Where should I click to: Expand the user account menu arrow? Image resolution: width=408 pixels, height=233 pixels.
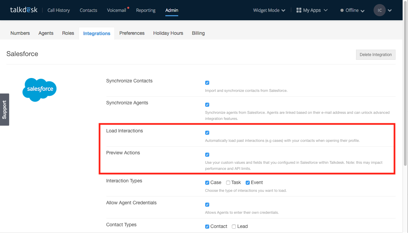[x=390, y=10]
